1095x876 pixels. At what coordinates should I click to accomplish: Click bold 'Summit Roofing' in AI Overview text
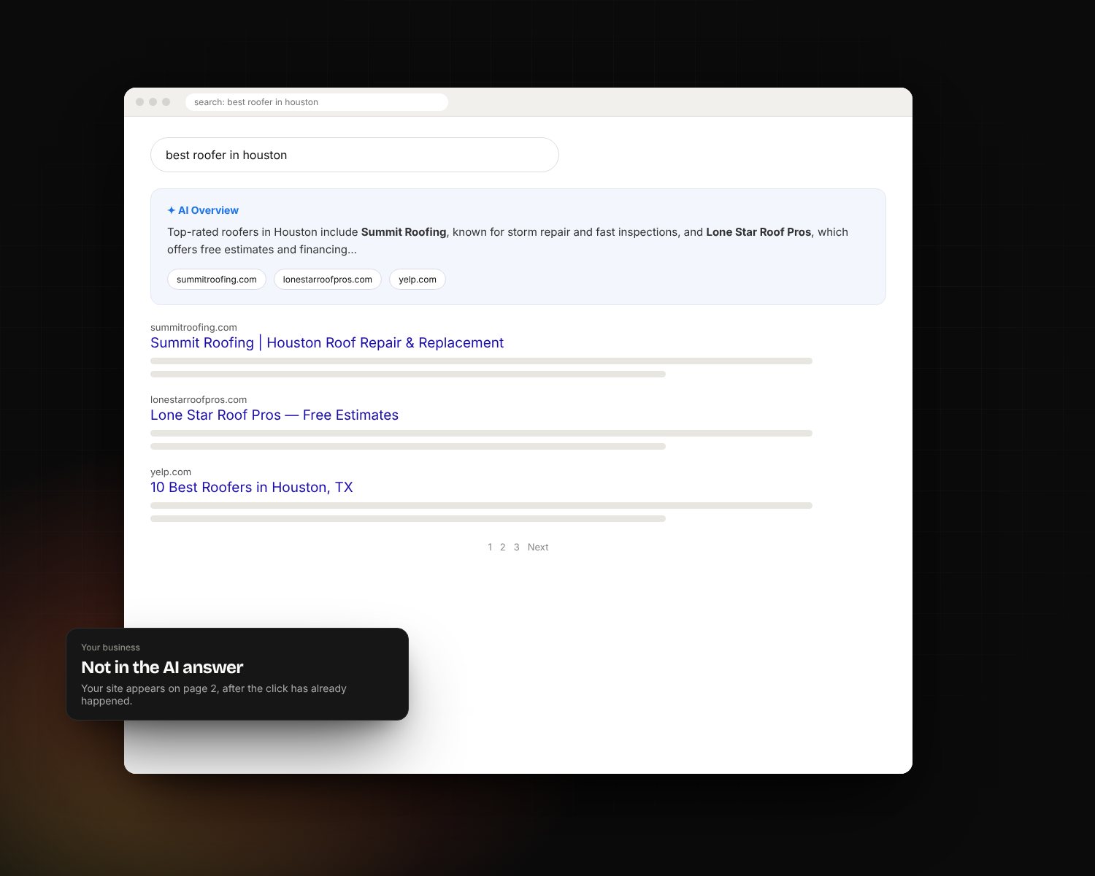[x=404, y=232]
